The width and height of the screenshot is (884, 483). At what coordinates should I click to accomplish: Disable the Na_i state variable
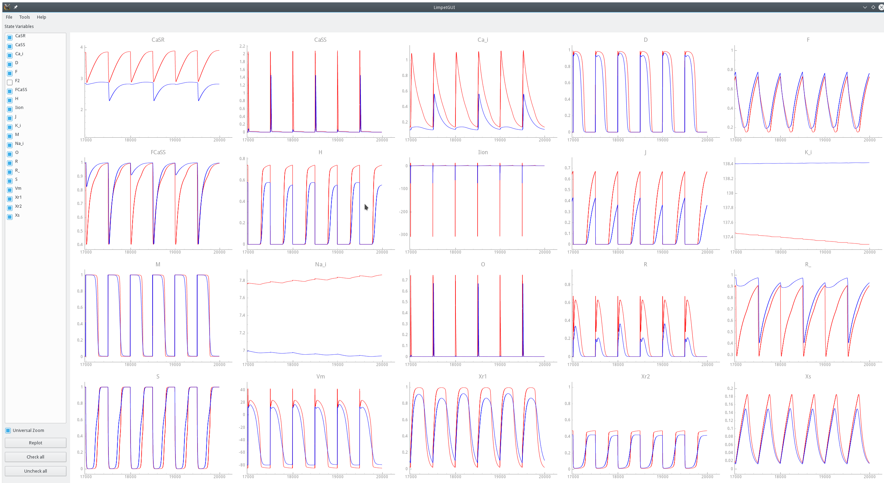coord(10,145)
